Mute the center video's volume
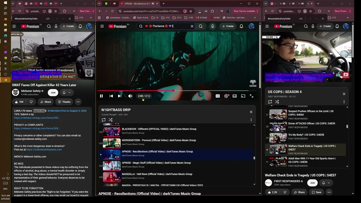The height and width of the screenshot is (203, 361). click(x=130, y=96)
